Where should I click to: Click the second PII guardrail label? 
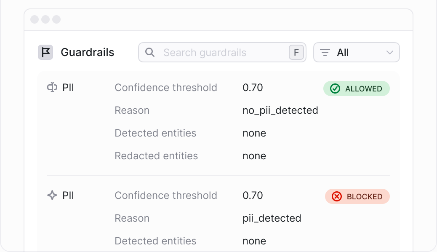pos(68,196)
